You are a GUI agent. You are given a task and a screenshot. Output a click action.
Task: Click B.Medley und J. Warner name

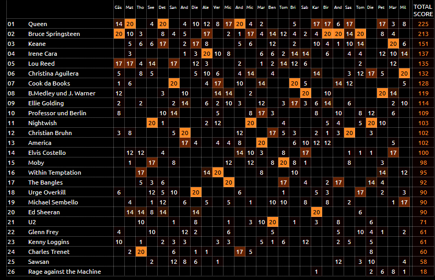(x=62, y=93)
